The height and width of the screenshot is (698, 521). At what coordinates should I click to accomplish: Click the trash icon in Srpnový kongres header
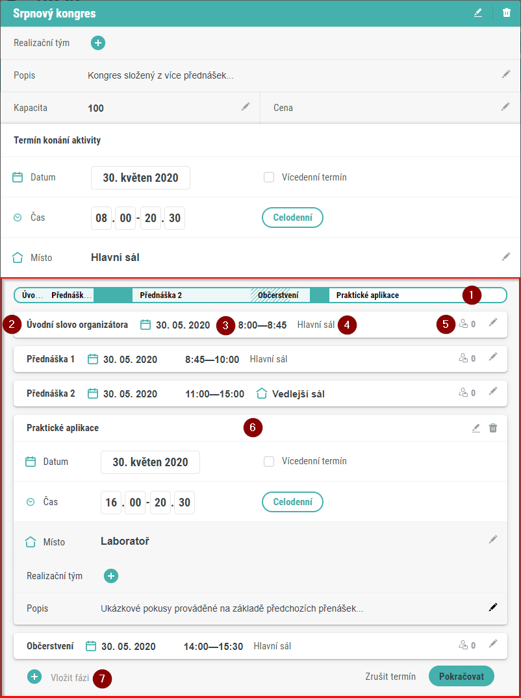507,12
